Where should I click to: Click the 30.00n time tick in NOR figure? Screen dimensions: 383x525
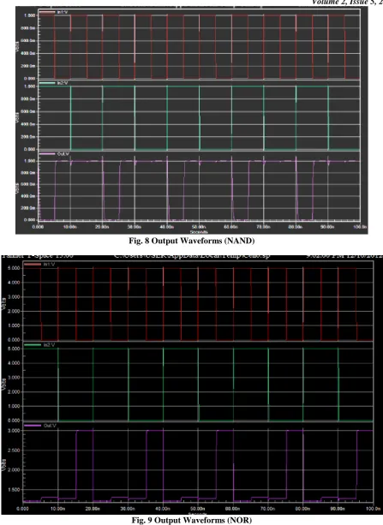click(x=128, y=508)
